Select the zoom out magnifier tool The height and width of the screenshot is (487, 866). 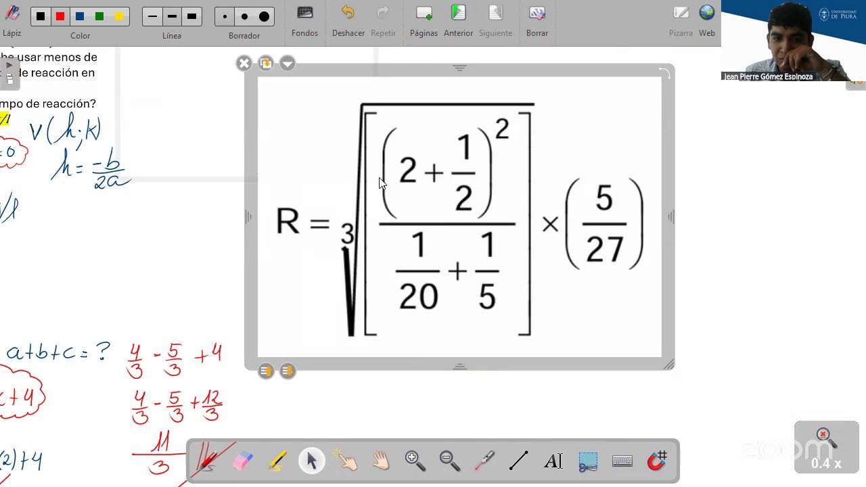(450, 461)
